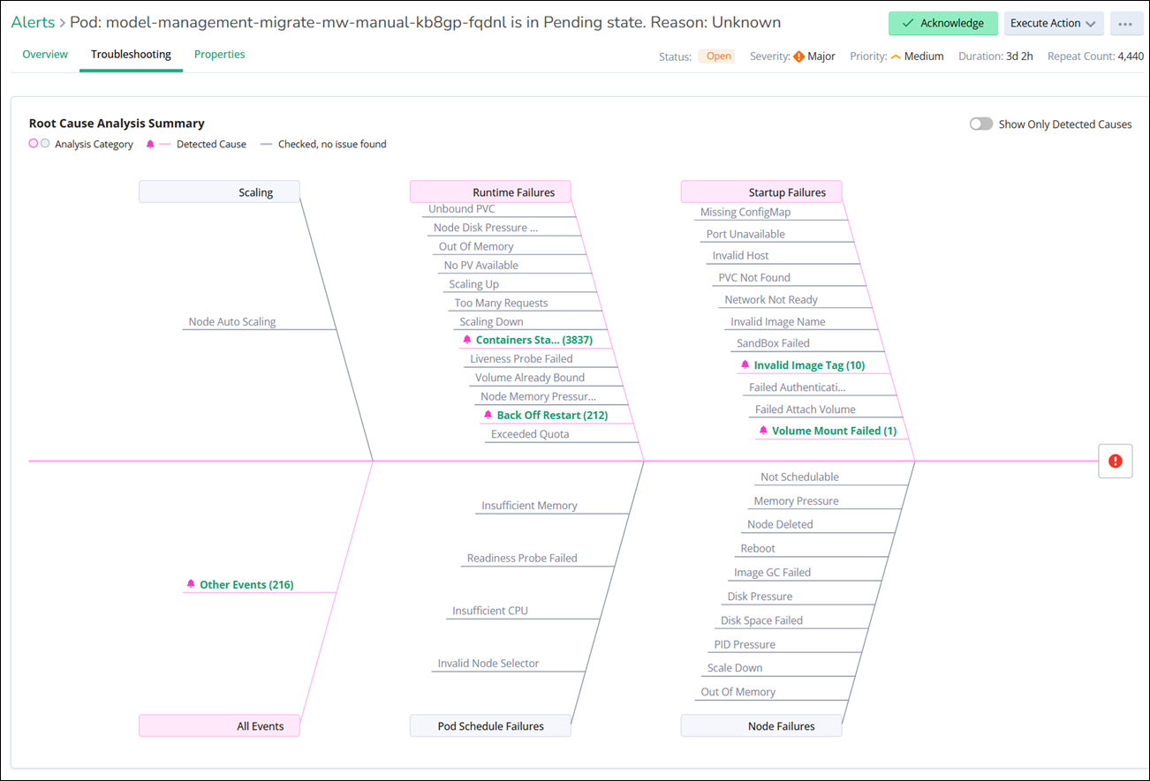Select the Runtime Failures category box
This screenshot has height=781, width=1150.
[x=490, y=192]
